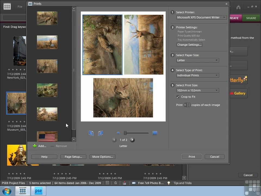The height and width of the screenshot is (196, 261).
Task: Click the Help button
Action: click(44, 157)
